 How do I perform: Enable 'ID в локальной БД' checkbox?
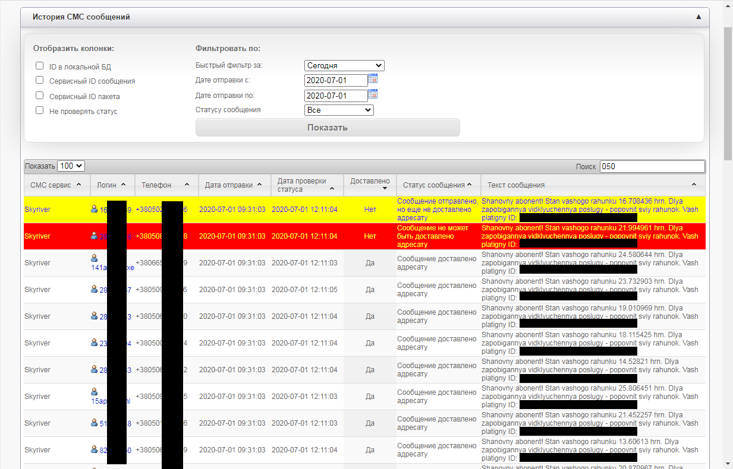pyautogui.click(x=40, y=66)
